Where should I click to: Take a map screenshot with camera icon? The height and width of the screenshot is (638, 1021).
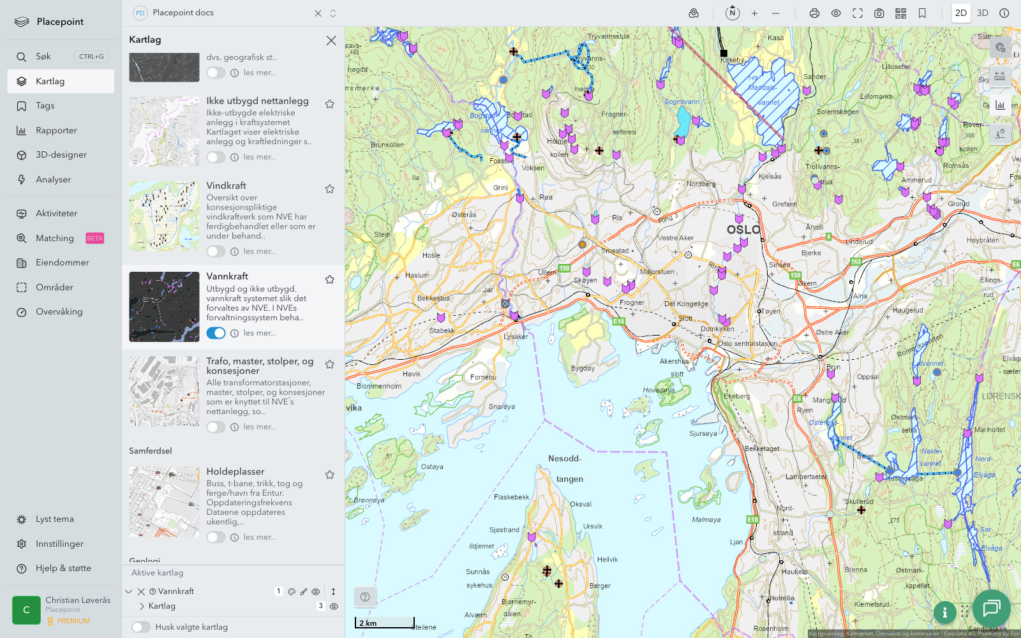(879, 13)
